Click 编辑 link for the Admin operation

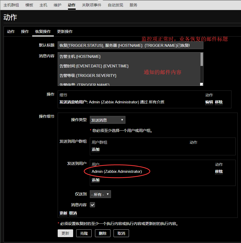[209, 102]
